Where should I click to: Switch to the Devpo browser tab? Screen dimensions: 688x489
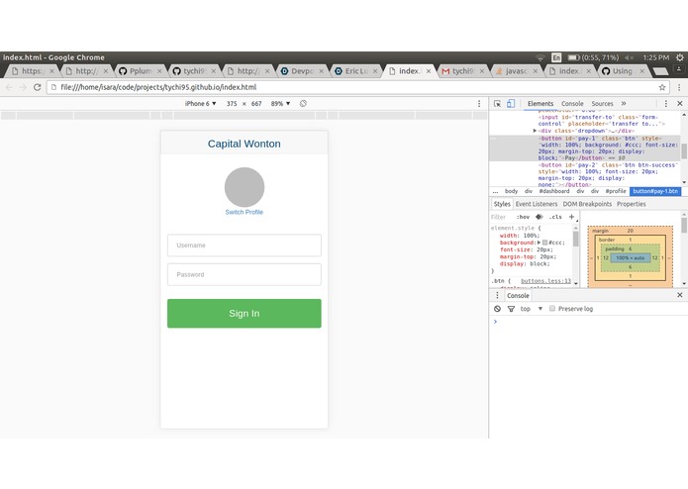pos(302,71)
